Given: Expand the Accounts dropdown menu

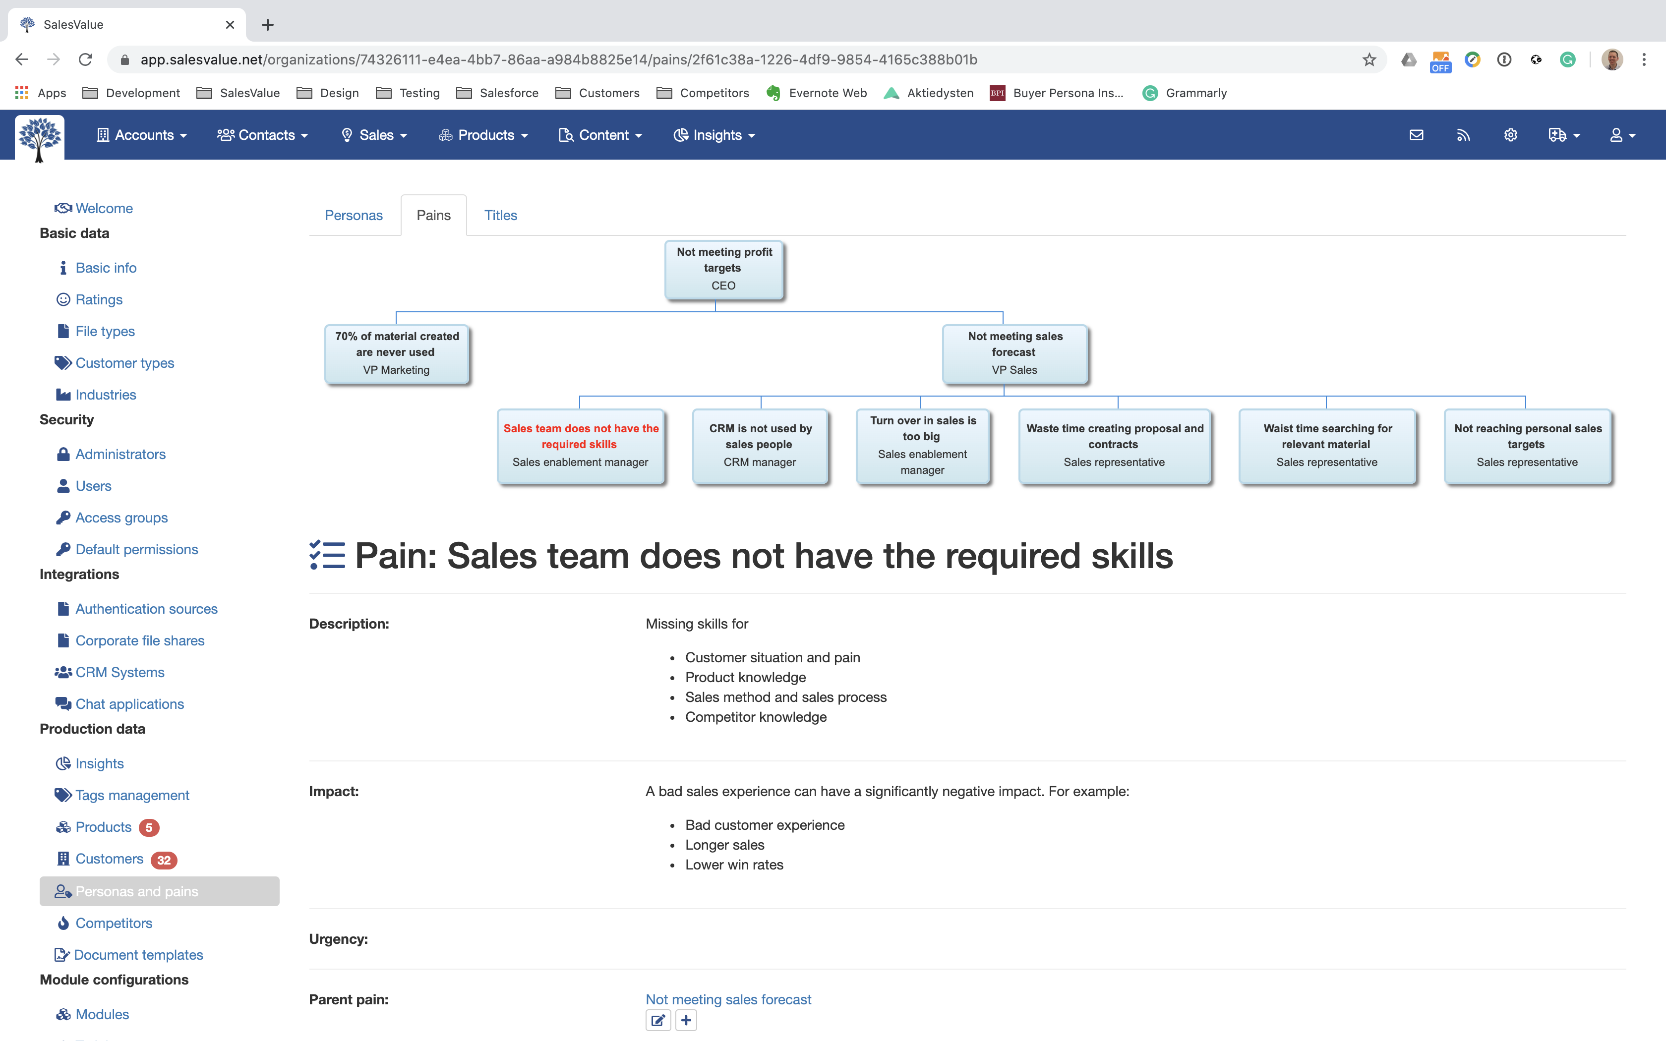Looking at the screenshot, I should (x=142, y=135).
